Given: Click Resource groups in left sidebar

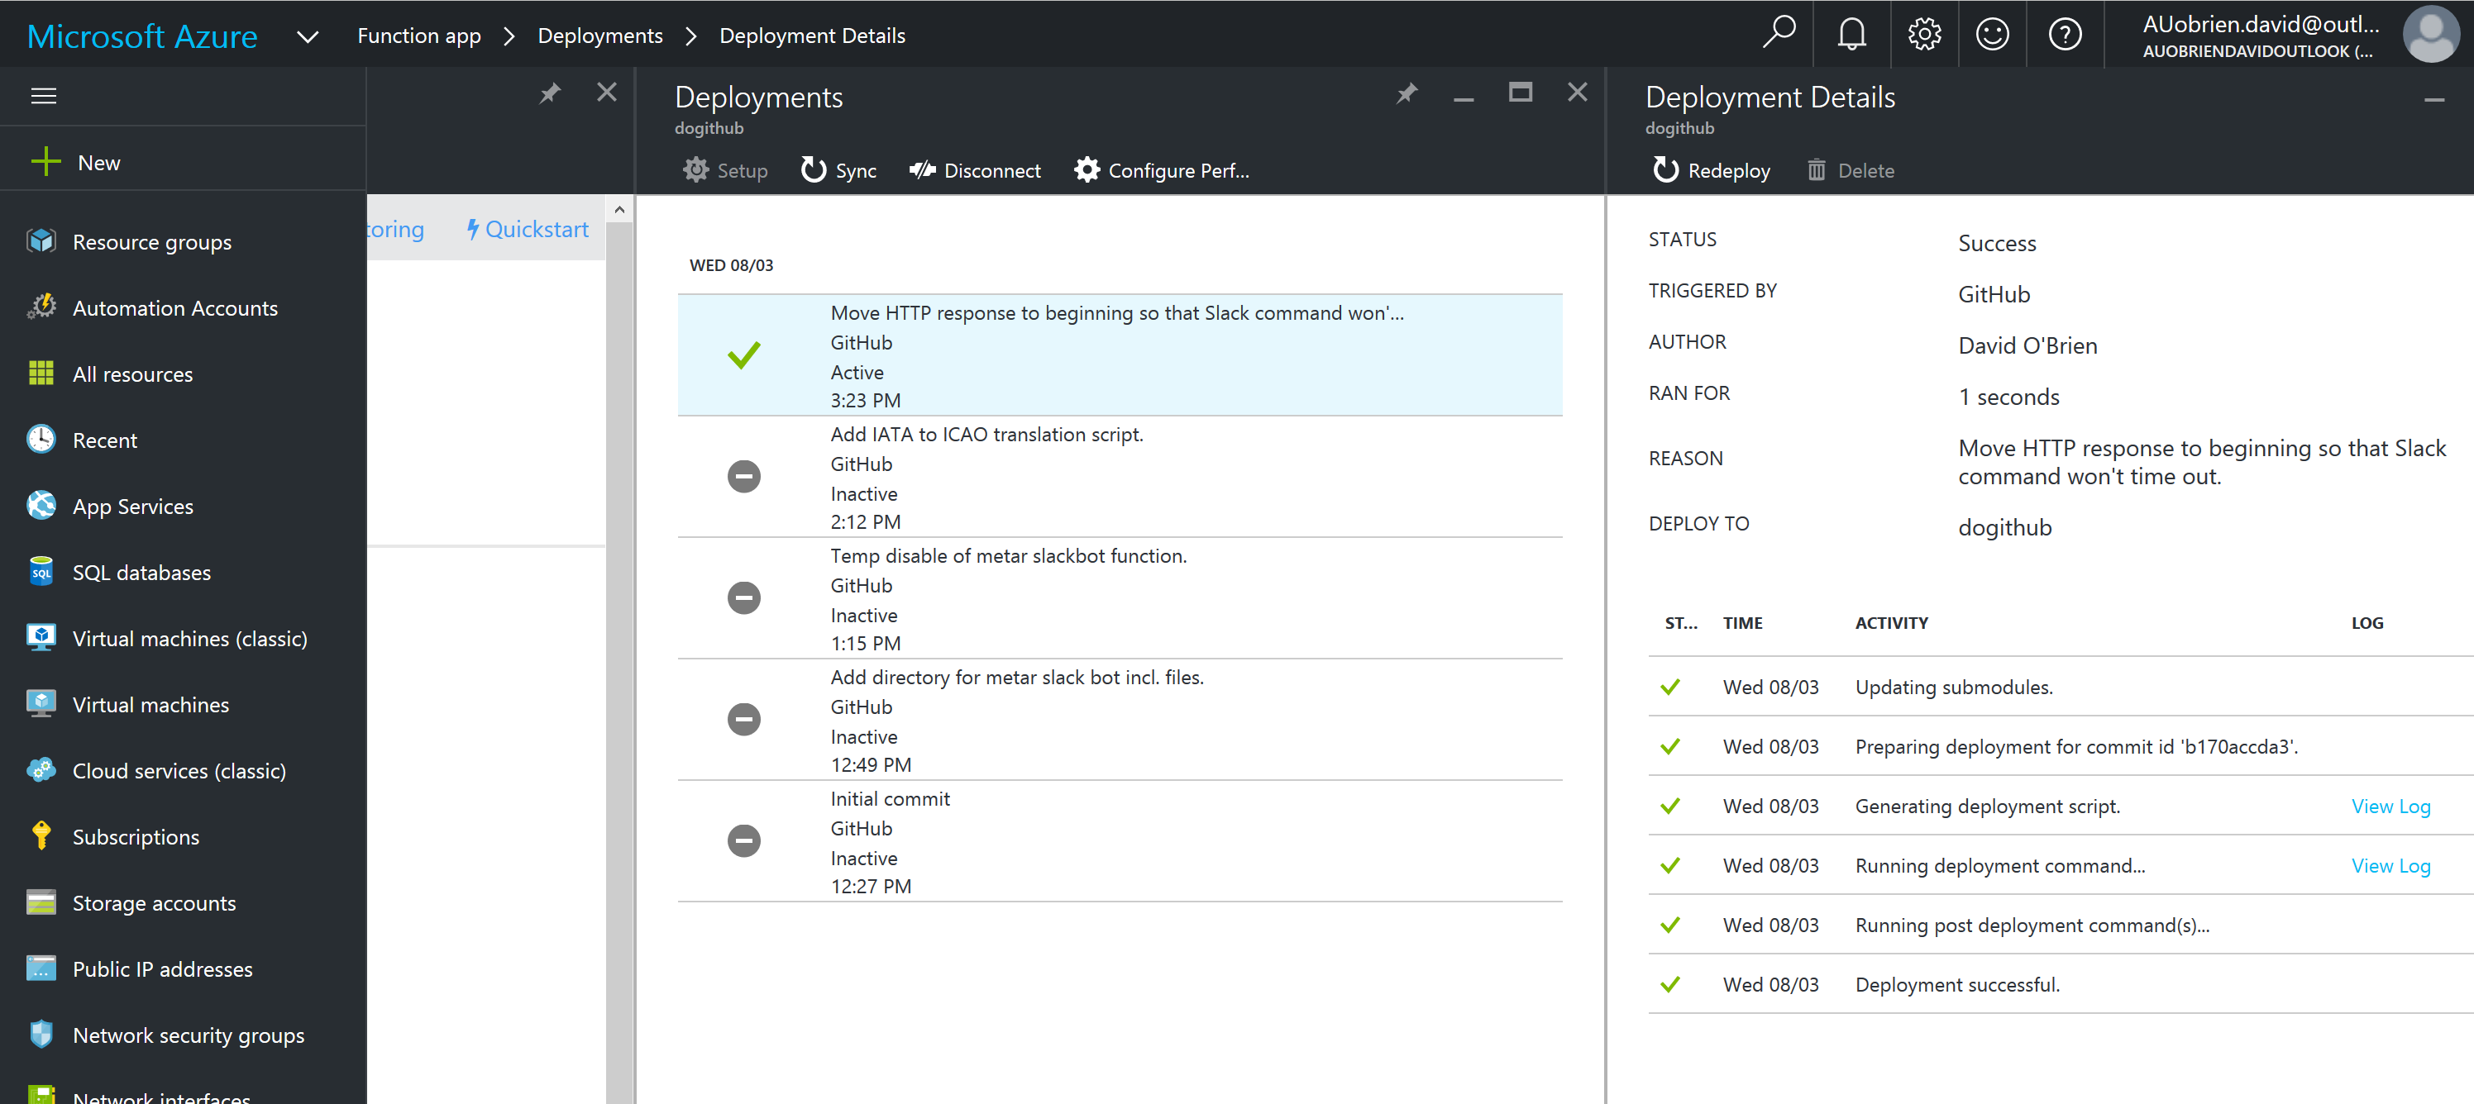Looking at the screenshot, I should point(151,241).
